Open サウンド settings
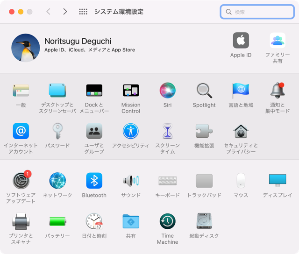 pos(131,181)
